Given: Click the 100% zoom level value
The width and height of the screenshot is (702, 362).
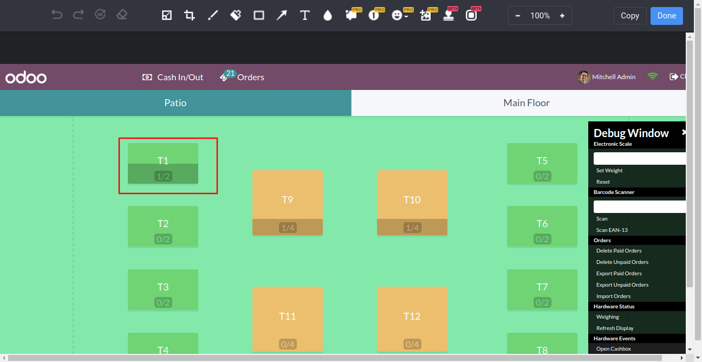Looking at the screenshot, I should (540, 16).
